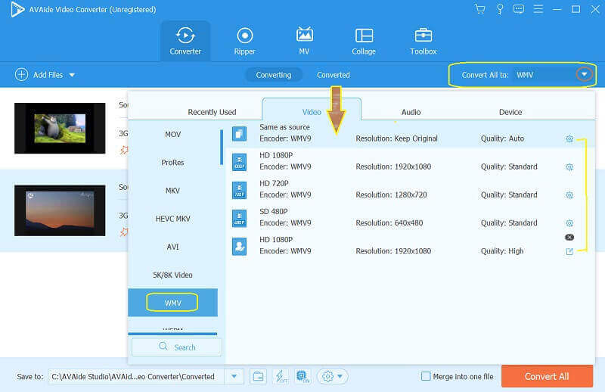Screen dimensions: 605x392
Task: Click the search magnifier icon
Action: pos(163,346)
